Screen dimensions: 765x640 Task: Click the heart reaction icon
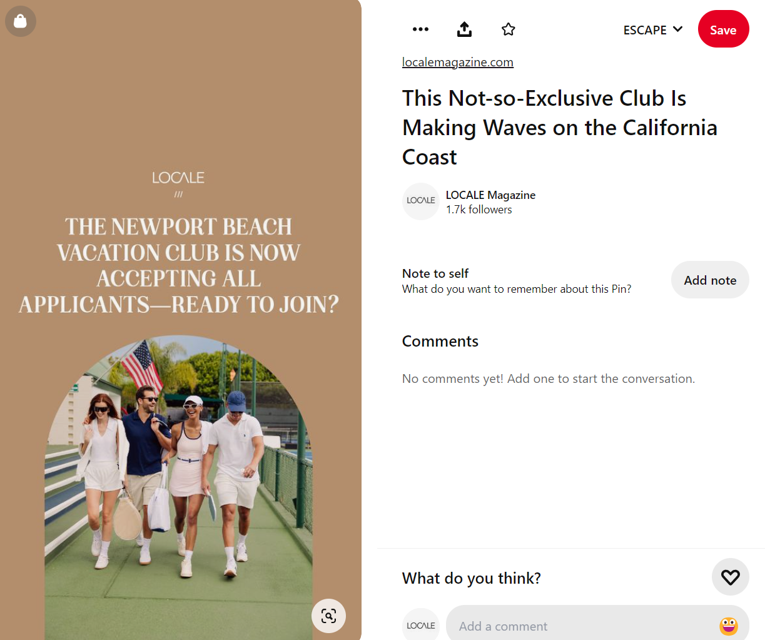730,577
